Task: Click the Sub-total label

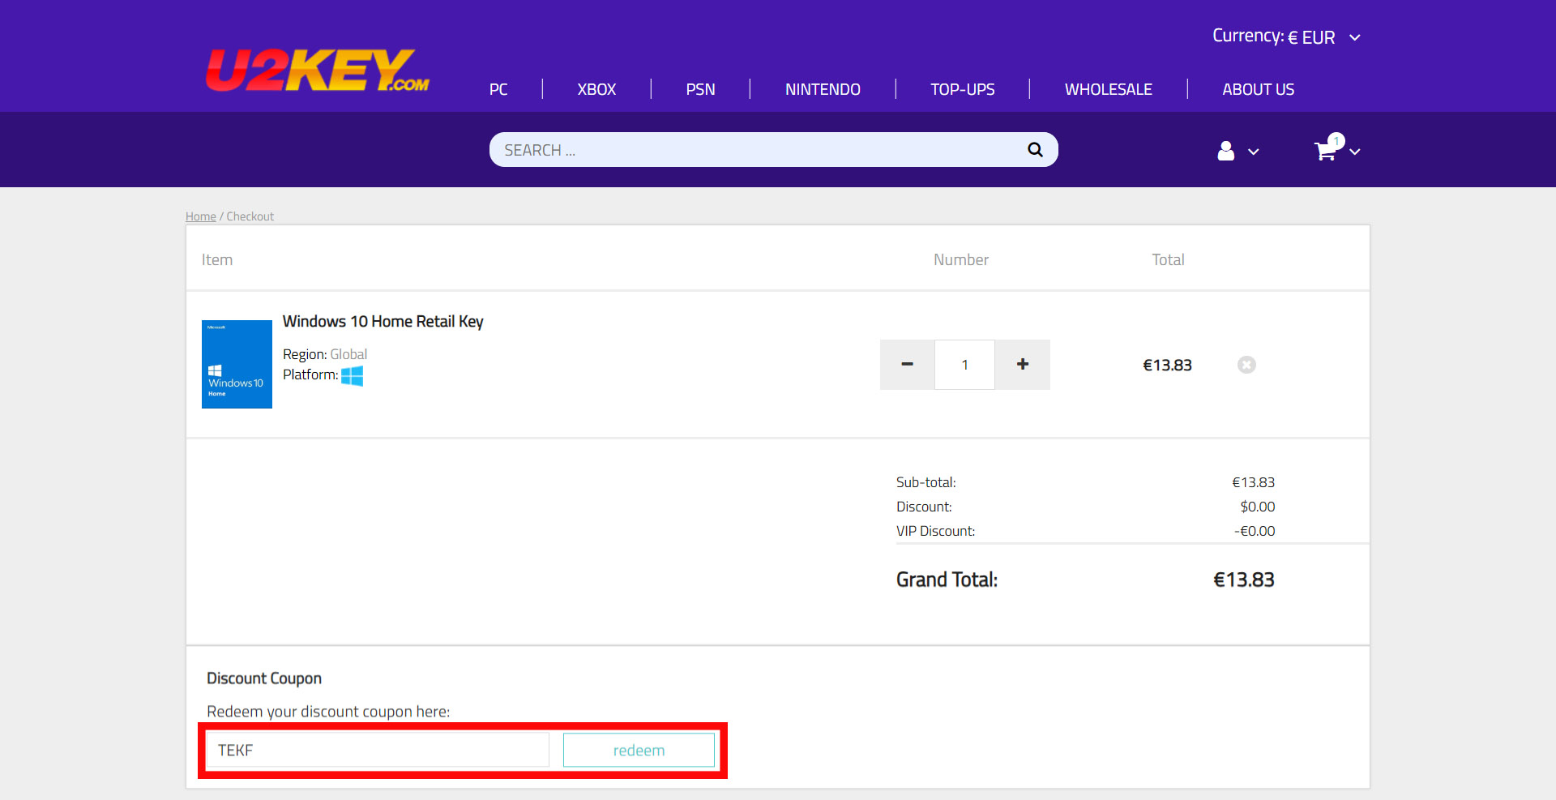Action: tap(925, 482)
